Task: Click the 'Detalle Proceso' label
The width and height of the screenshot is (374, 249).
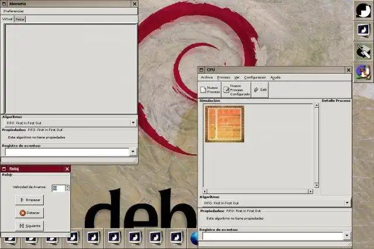Action: point(336,101)
